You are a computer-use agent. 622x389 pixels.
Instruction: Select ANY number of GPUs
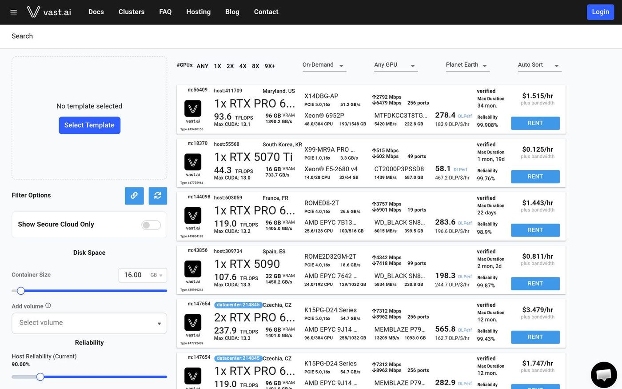click(x=203, y=66)
